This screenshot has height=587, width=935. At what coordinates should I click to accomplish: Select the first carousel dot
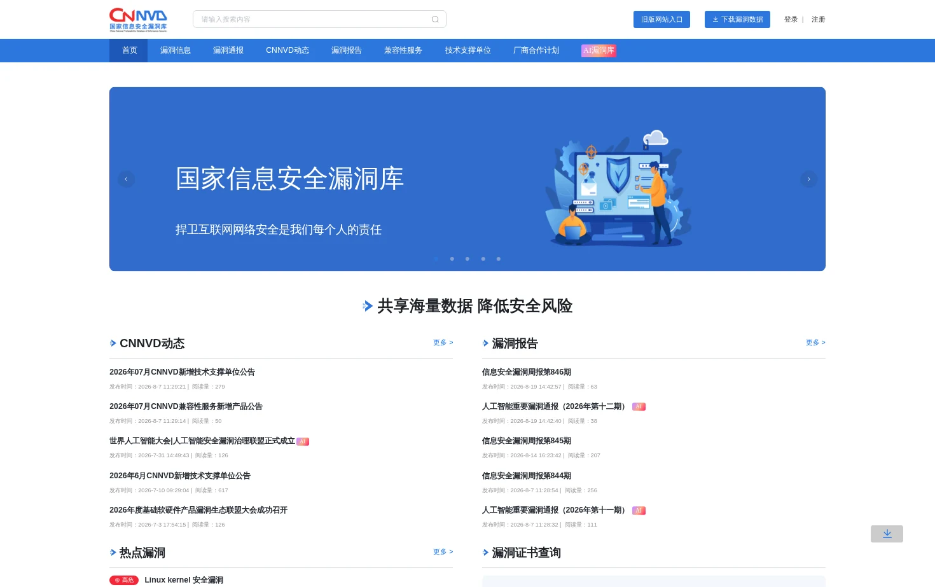(436, 259)
